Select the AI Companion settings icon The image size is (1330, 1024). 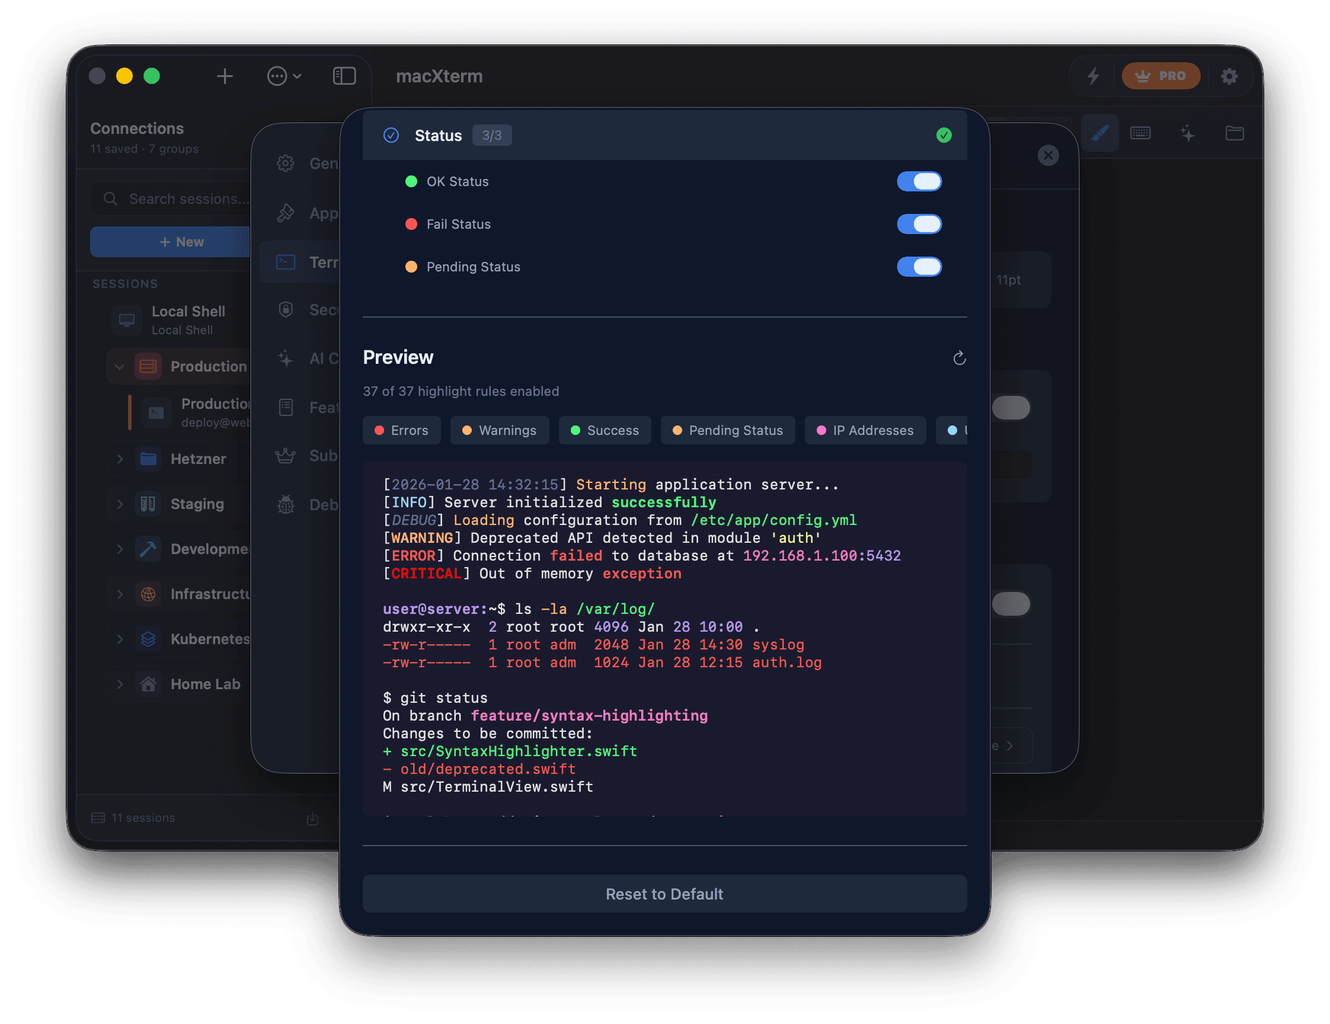(x=285, y=359)
